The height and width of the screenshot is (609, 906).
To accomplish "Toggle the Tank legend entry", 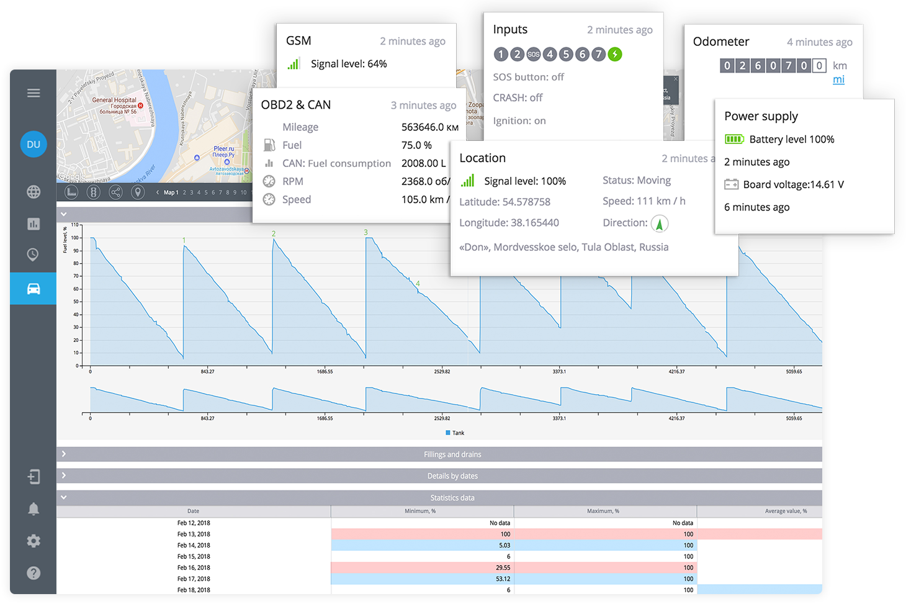I will [x=455, y=433].
